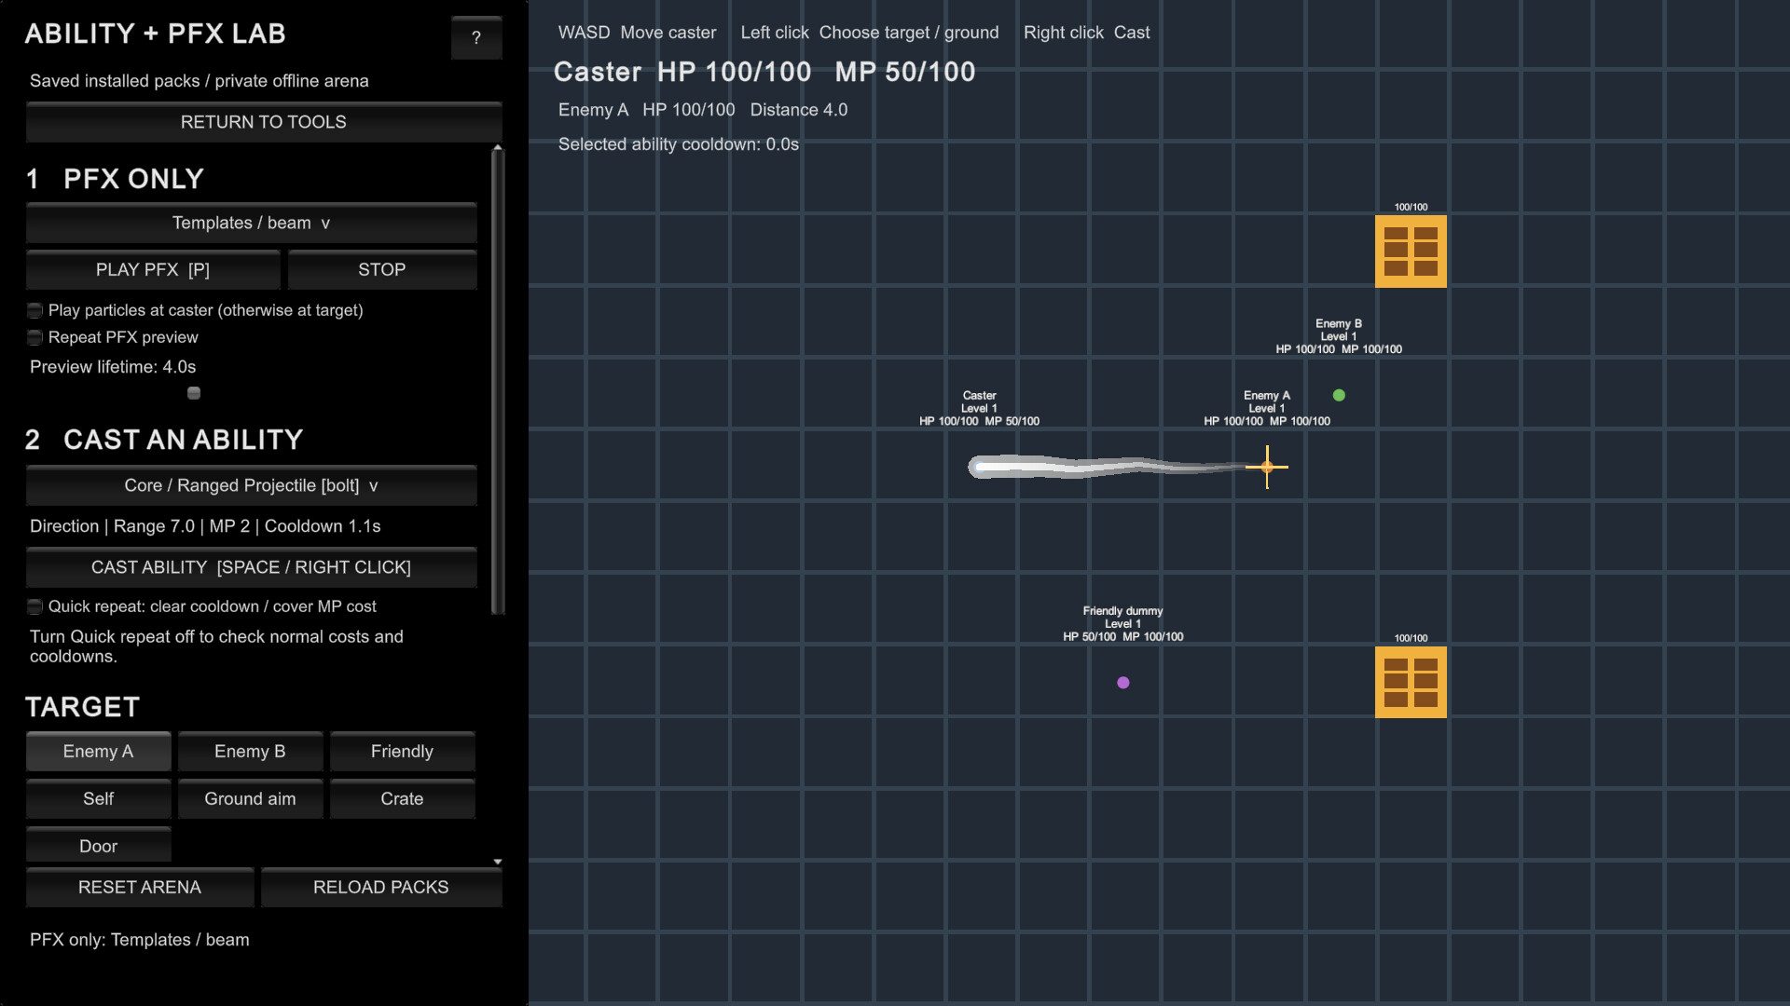Image resolution: width=1790 pixels, height=1006 pixels.
Task: Click Friendly dummy label in arena
Action: pos(1122,611)
